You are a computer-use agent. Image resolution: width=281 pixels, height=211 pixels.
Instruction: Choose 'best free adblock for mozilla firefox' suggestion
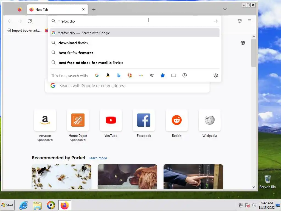pos(134,63)
